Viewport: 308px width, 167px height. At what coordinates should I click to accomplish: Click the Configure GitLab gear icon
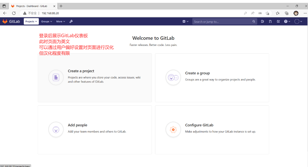click(x=173, y=130)
